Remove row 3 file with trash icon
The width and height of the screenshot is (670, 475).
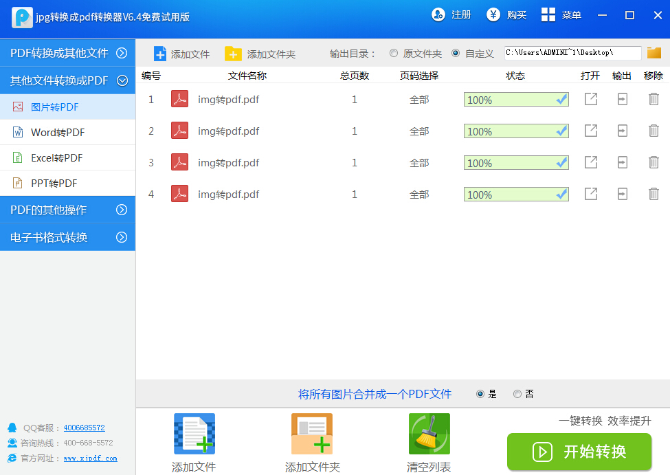tap(654, 163)
